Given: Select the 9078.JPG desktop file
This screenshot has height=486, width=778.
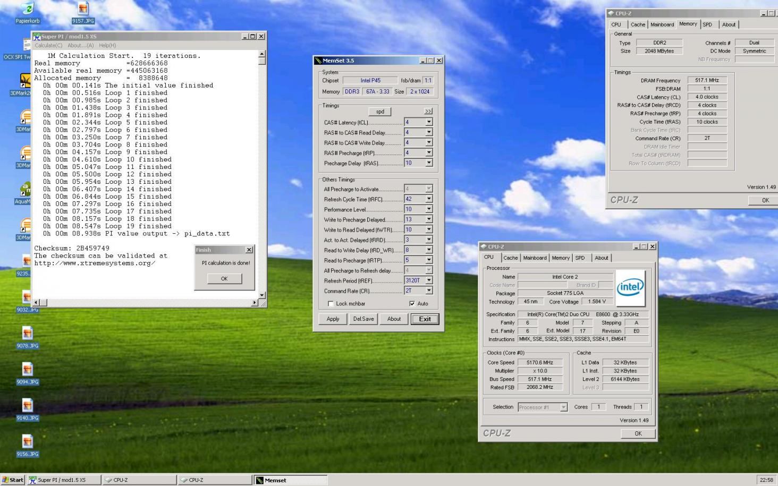Looking at the screenshot, I should tap(27, 333).
